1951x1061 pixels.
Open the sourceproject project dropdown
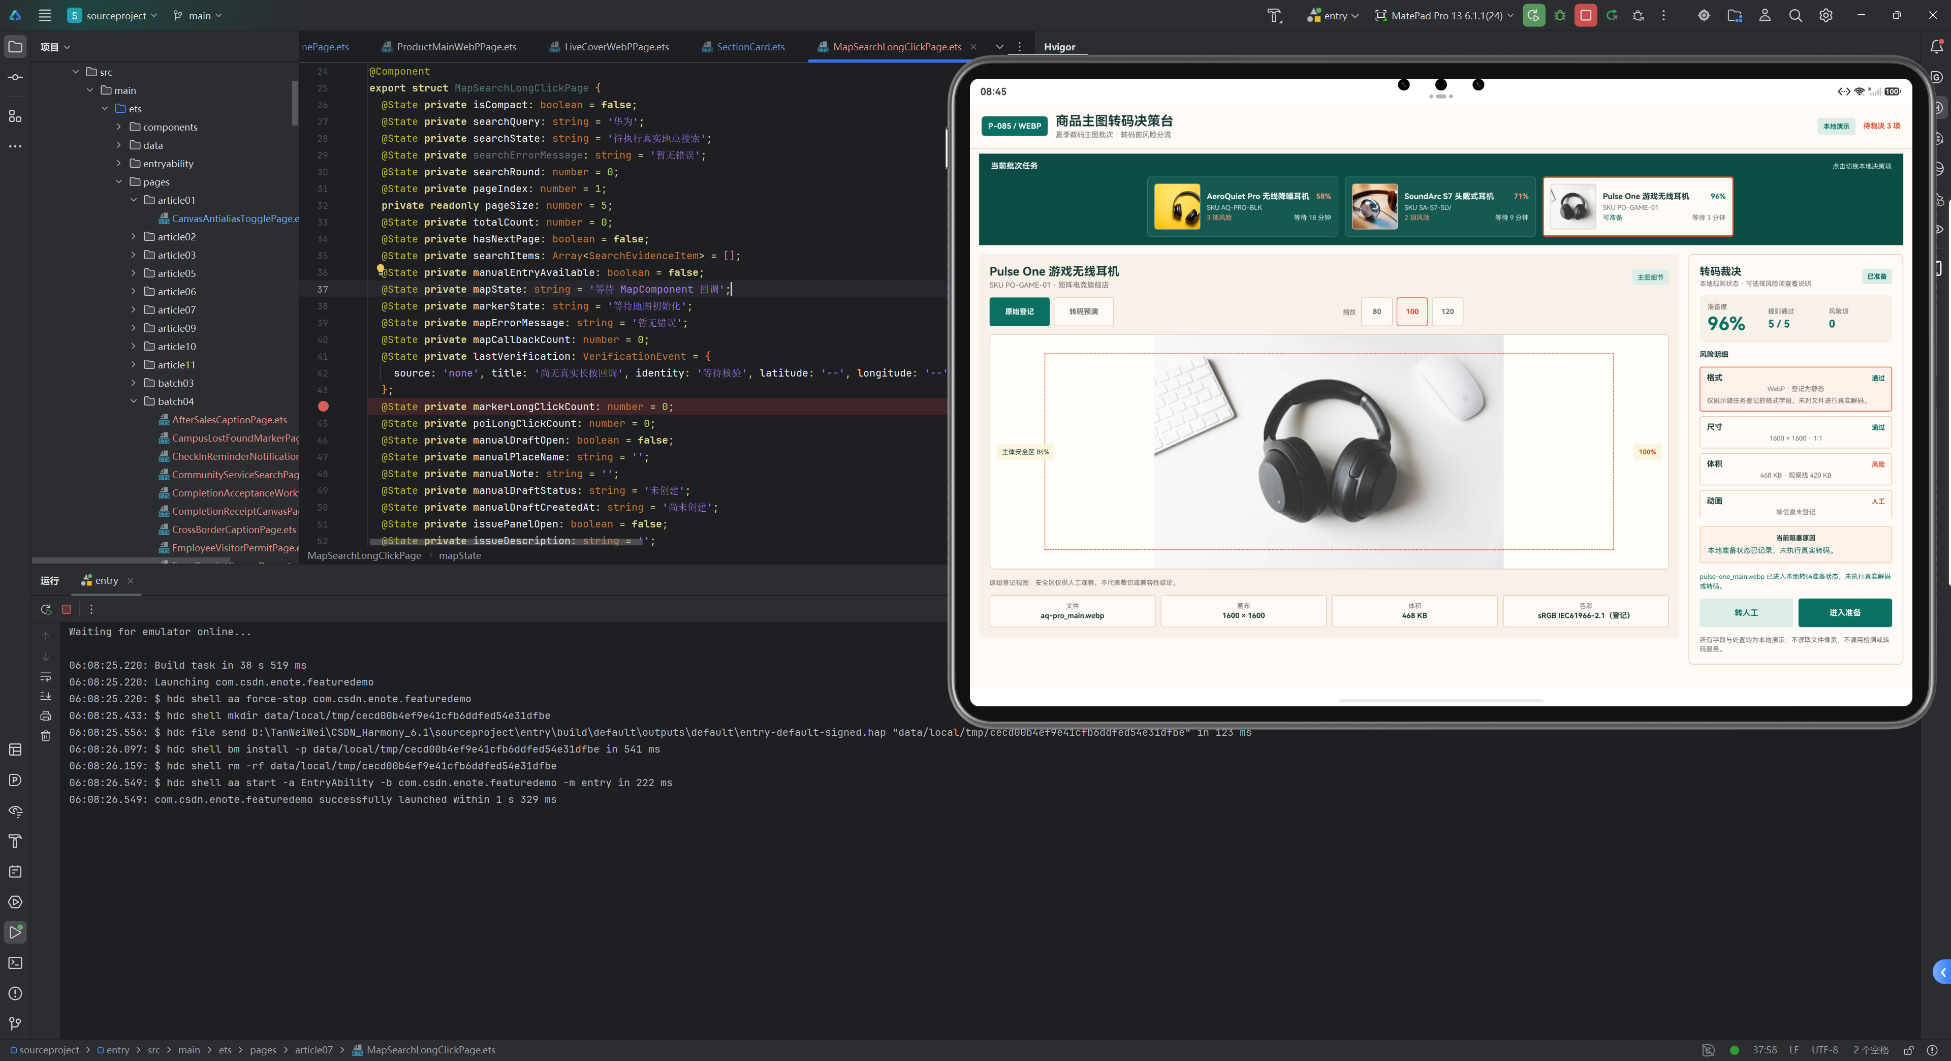(x=112, y=15)
